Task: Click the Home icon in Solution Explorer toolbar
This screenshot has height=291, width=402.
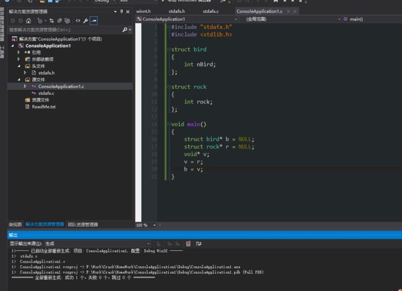Action: click(x=28, y=21)
